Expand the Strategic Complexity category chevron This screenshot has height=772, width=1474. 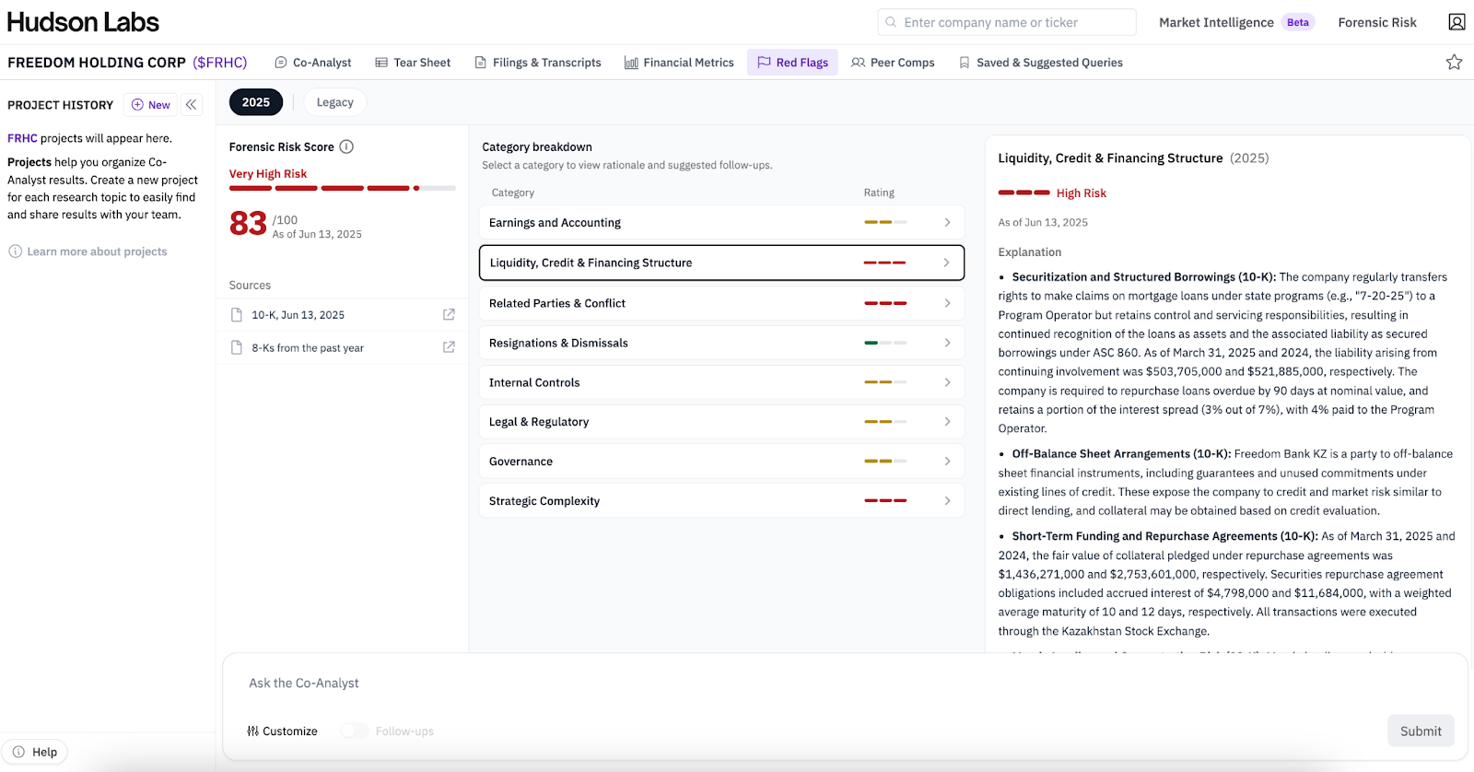click(947, 501)
